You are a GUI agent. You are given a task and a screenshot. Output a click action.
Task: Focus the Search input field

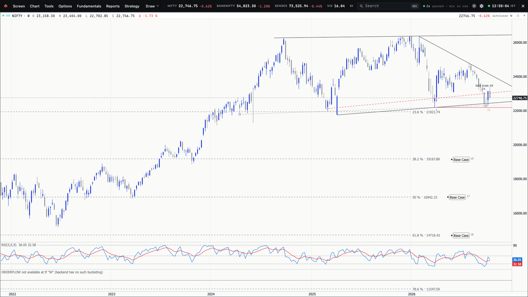coord(388,6)
